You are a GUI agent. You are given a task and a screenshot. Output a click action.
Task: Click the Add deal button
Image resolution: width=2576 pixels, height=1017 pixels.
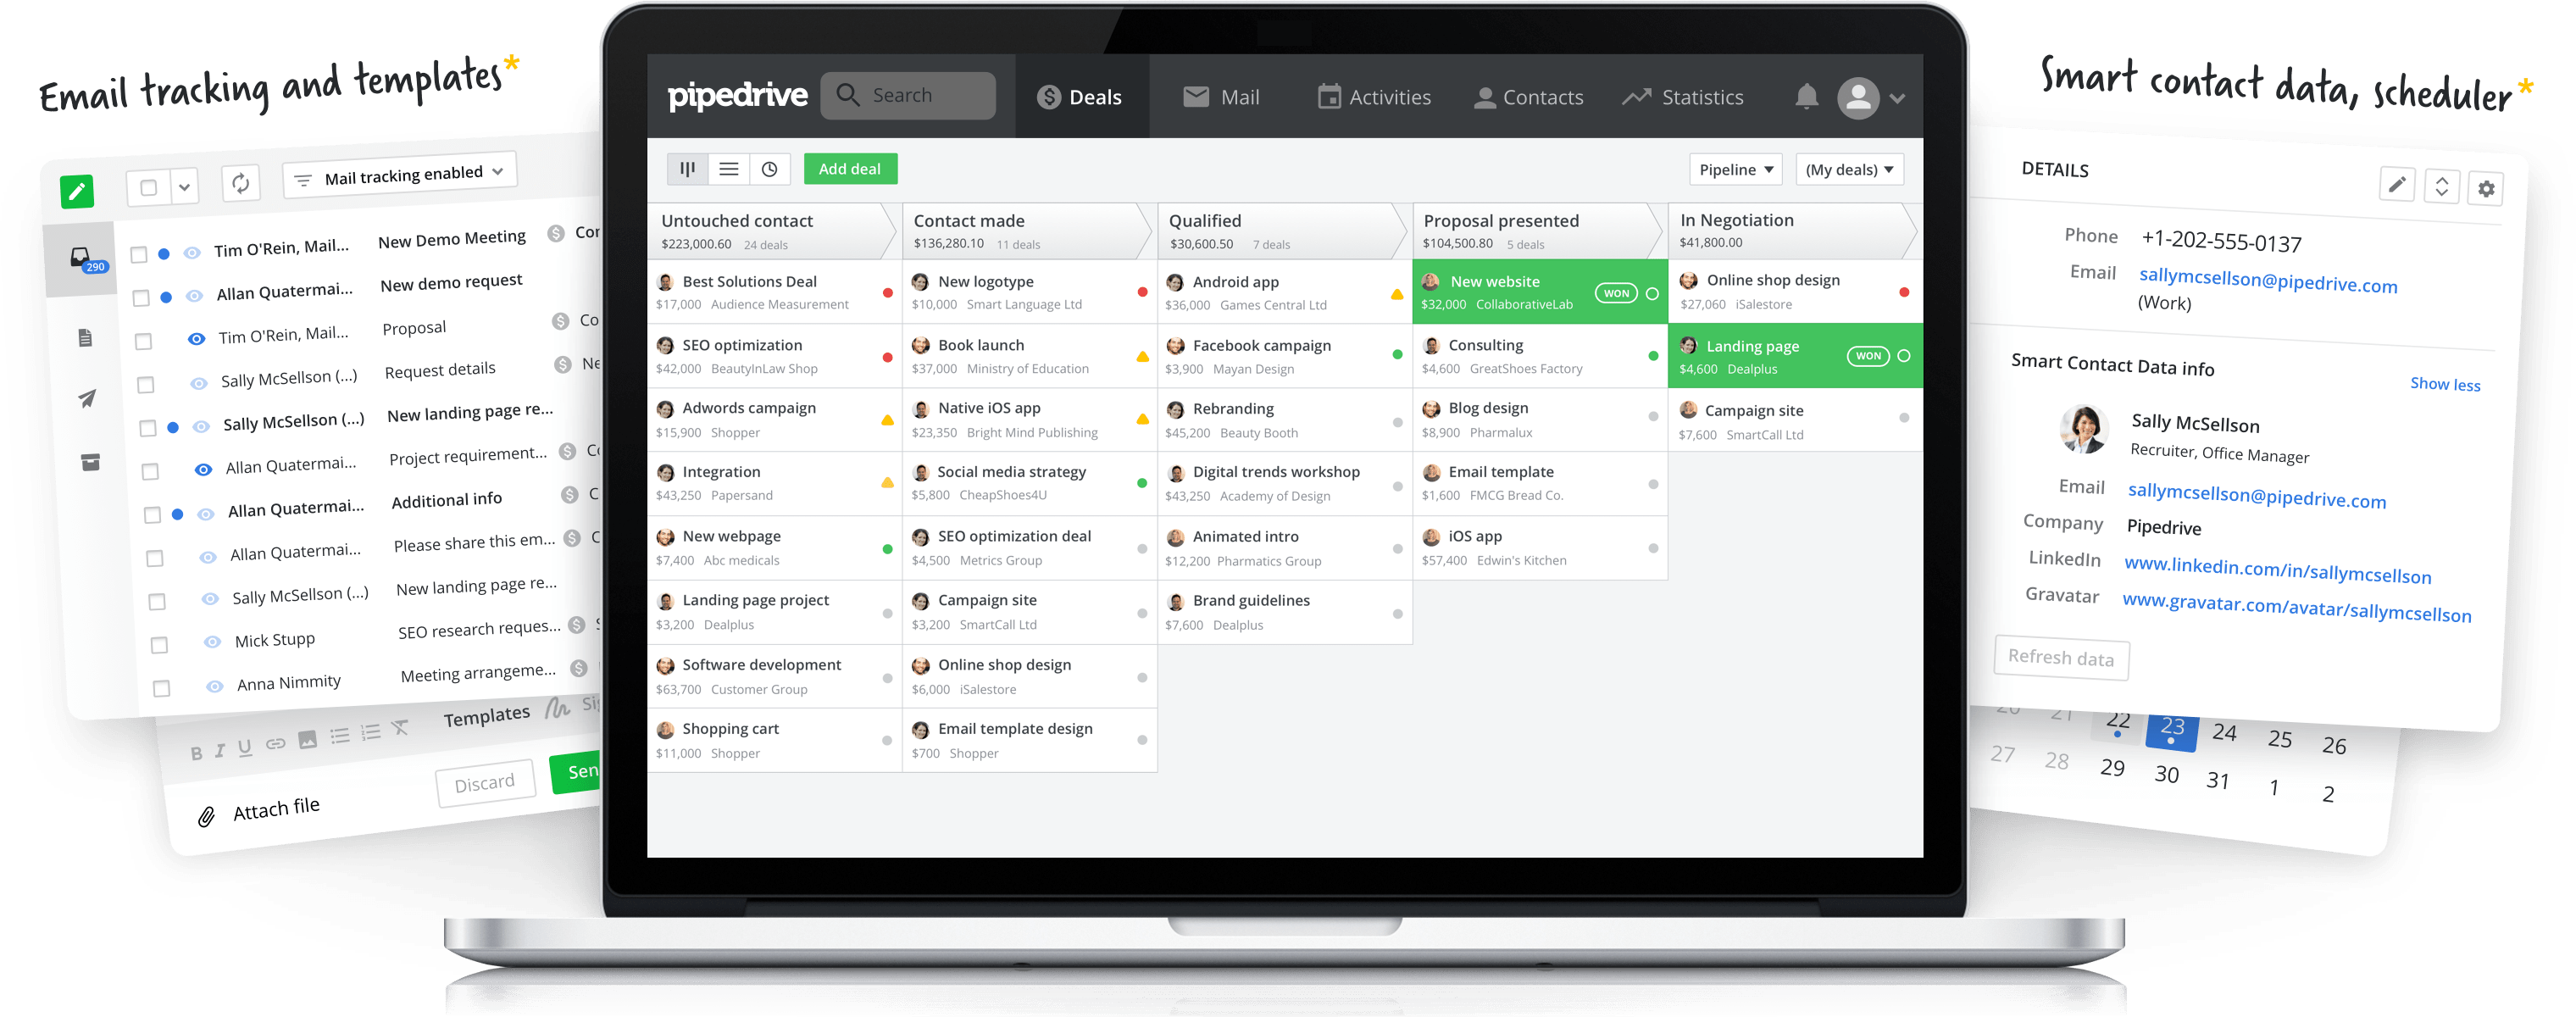[850, 169]
